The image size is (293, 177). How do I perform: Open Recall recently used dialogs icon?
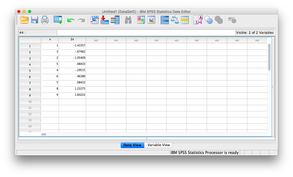point(58,20)
